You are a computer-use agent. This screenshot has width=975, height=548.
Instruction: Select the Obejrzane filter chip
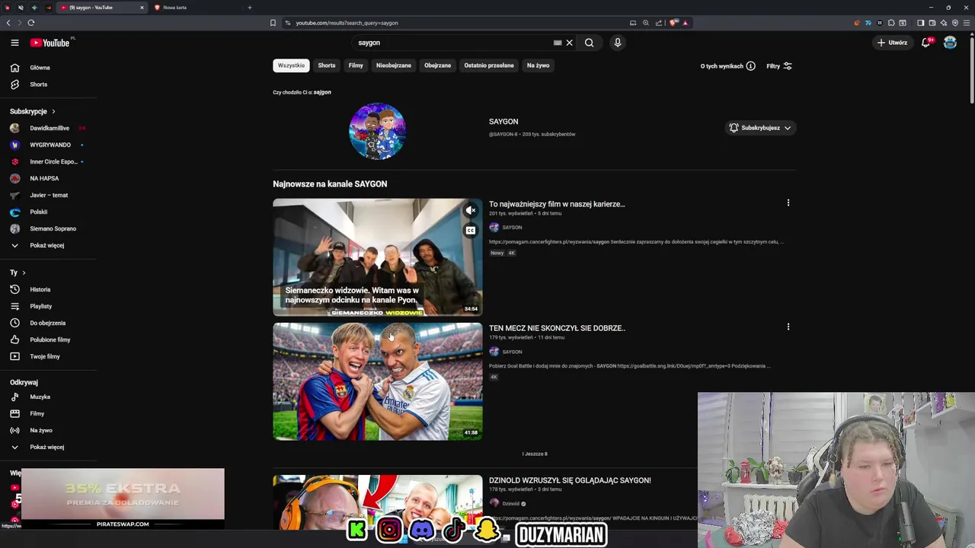(437, 65)
